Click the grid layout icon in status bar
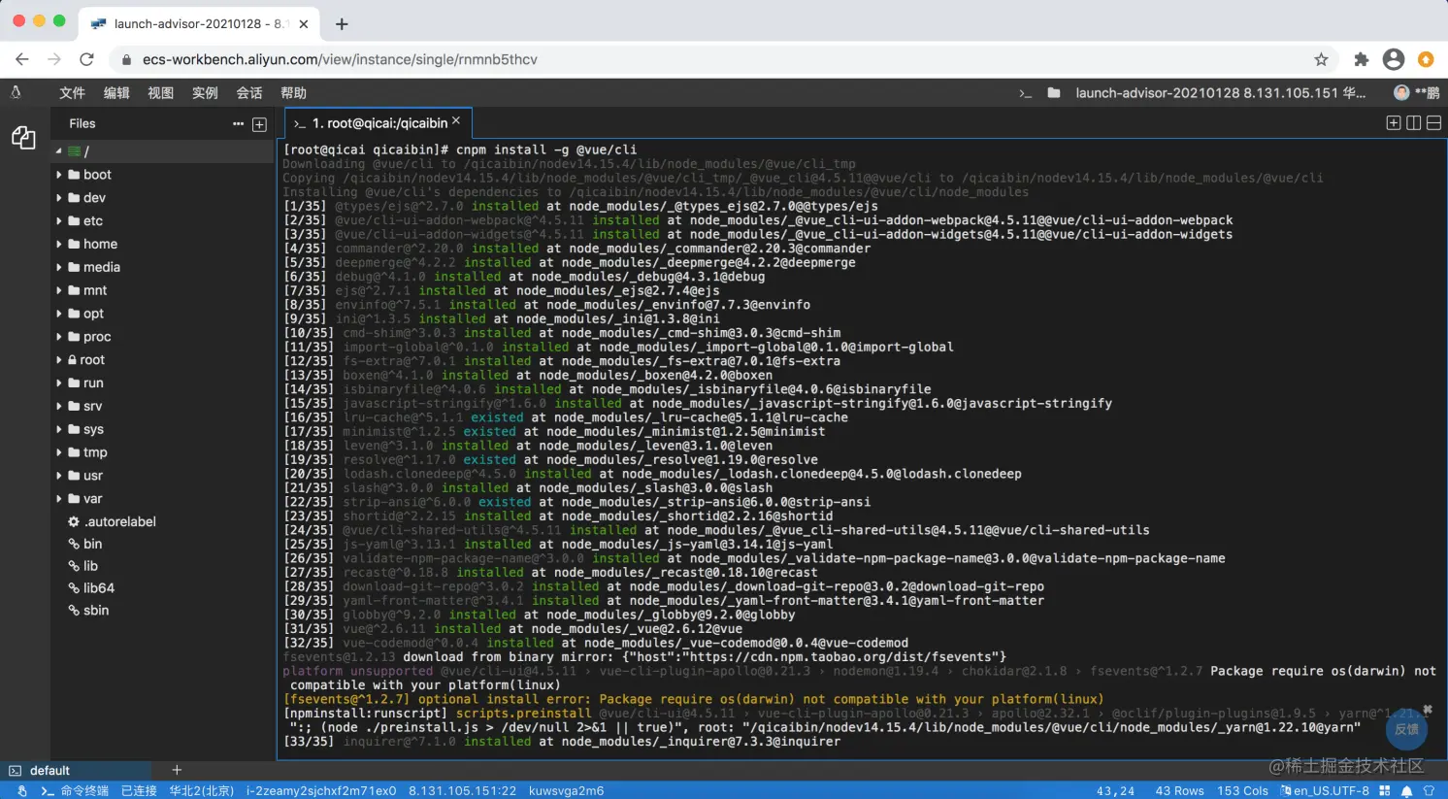This screenshot has width=1448, height=799. (x=1385, y=791)
